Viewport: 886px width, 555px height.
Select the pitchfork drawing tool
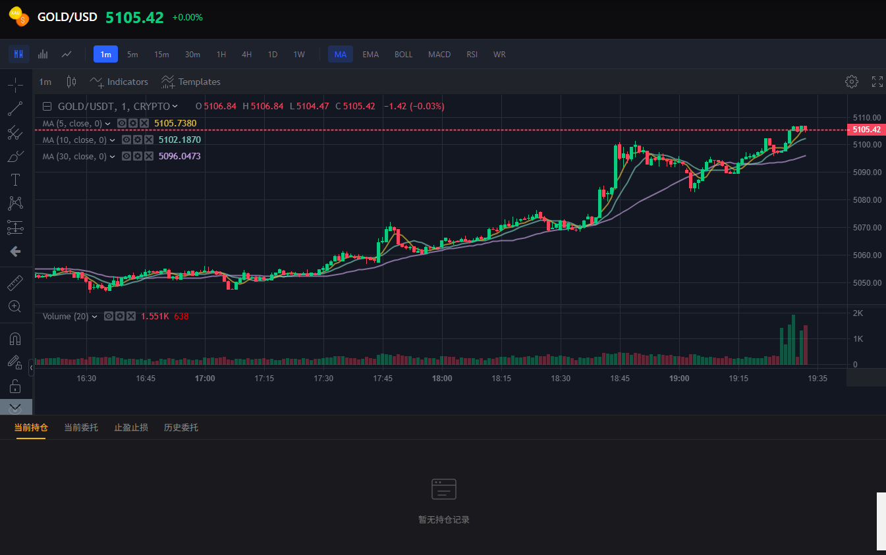(x=15, y=132)
